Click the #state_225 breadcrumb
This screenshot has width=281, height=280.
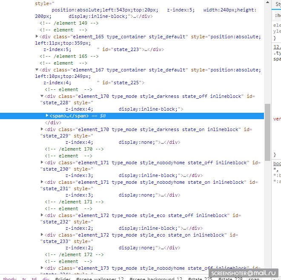pos(201,279)
